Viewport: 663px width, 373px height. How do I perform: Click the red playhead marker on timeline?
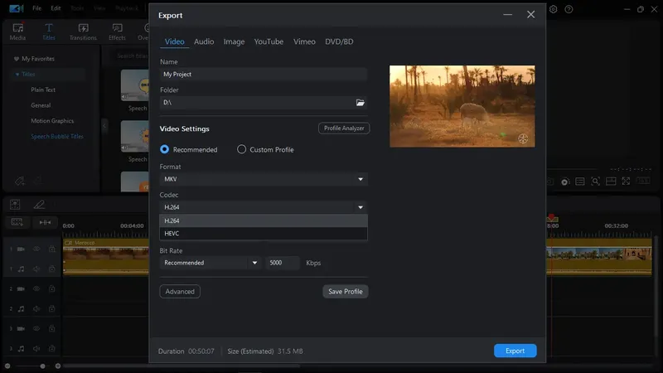551,217
